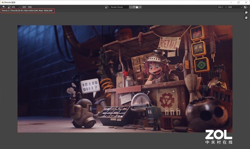Click the open image folder icon
The height and width of the screenshot is (149, 250).
[137, 7]
